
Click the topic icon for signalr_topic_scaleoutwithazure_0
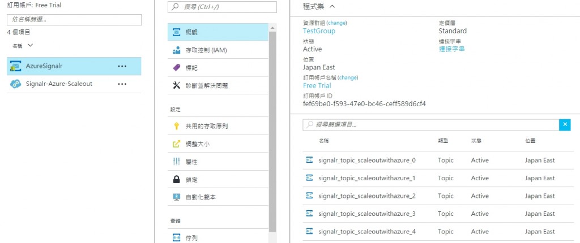(310, 160)
